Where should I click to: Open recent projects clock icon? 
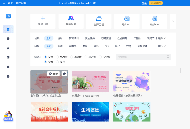[x=8, y=39]
